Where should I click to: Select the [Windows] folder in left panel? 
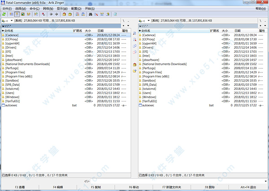pos(12,97)
